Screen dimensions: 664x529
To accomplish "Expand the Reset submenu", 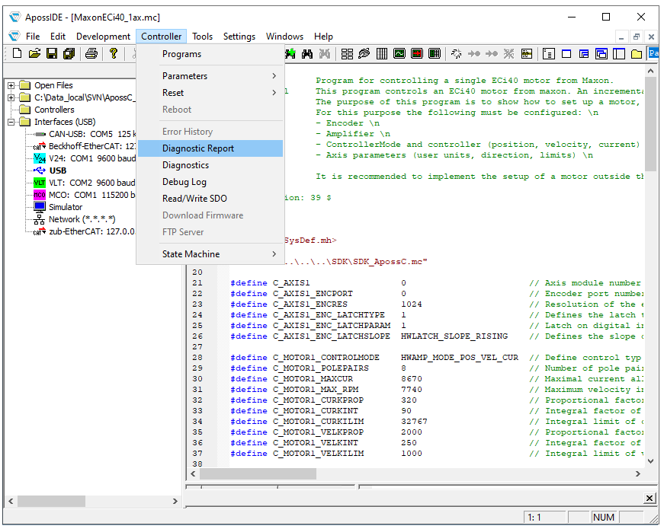I will [210, 93].
